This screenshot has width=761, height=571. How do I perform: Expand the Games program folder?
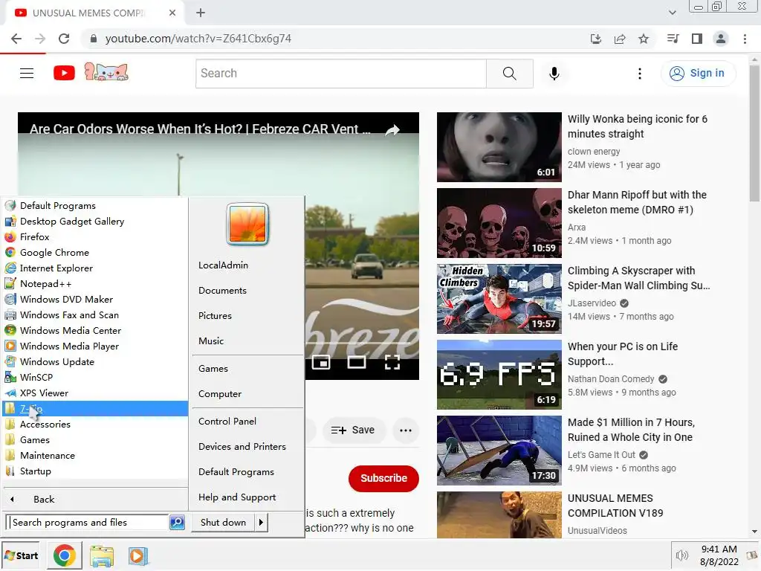95,440
